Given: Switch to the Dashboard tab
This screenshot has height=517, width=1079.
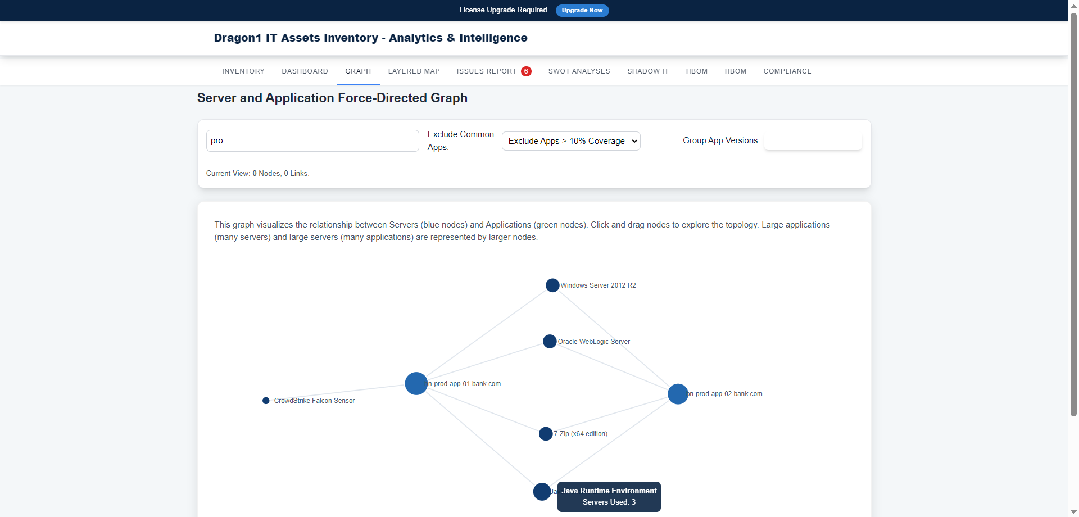Looking at the screenshot, I should (x=305, y=71).
